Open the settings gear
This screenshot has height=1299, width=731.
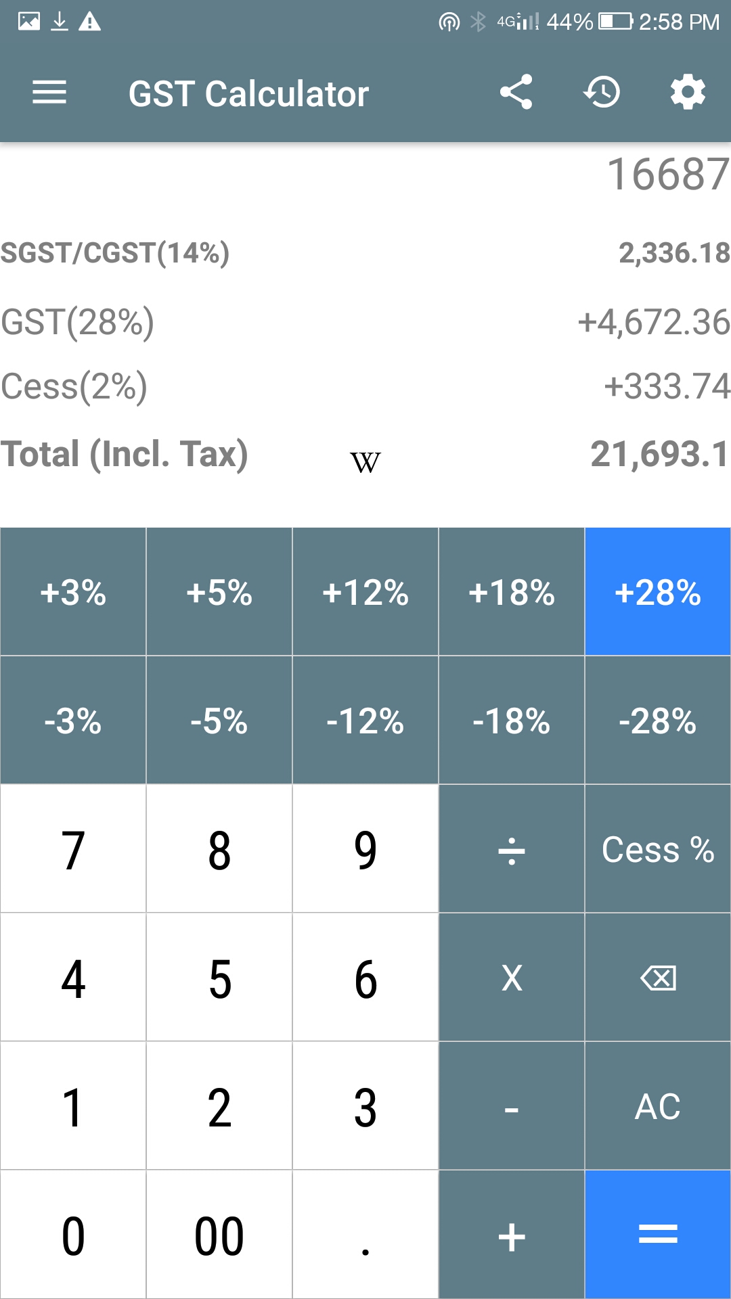688,93
